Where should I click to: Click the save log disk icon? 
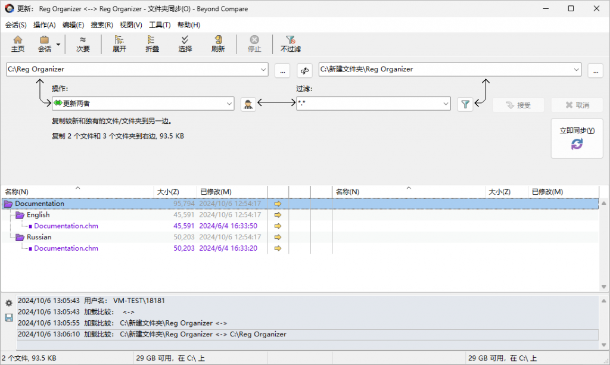(x=9, y=317)
